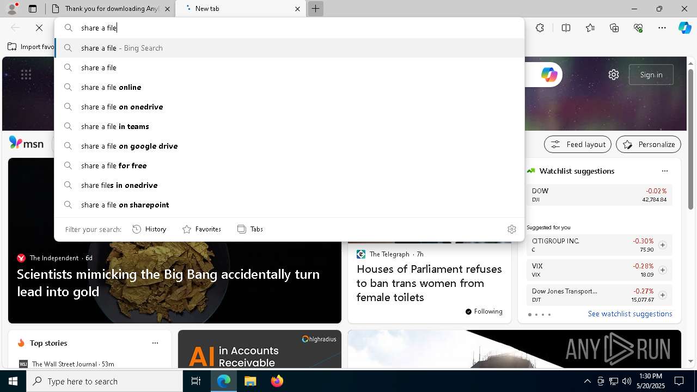Image resolution: width=697 pixels, height=392 pixels.
Task: Open File Explorer from the taskbar
Action: [x=250, y=381]
